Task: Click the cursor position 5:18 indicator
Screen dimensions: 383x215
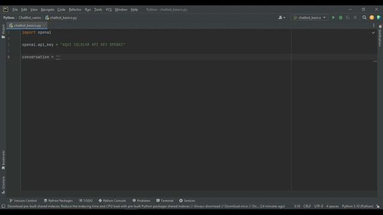Action: [x=297, y=207]
